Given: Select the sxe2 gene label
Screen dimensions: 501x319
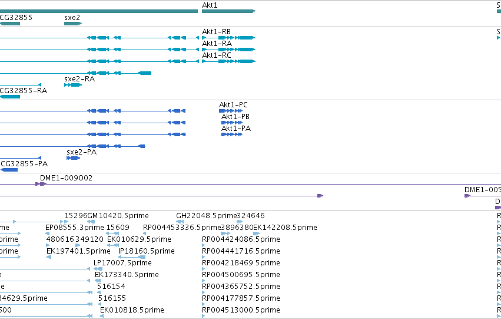Looking at the screenshot, I should tap(72, 18).
